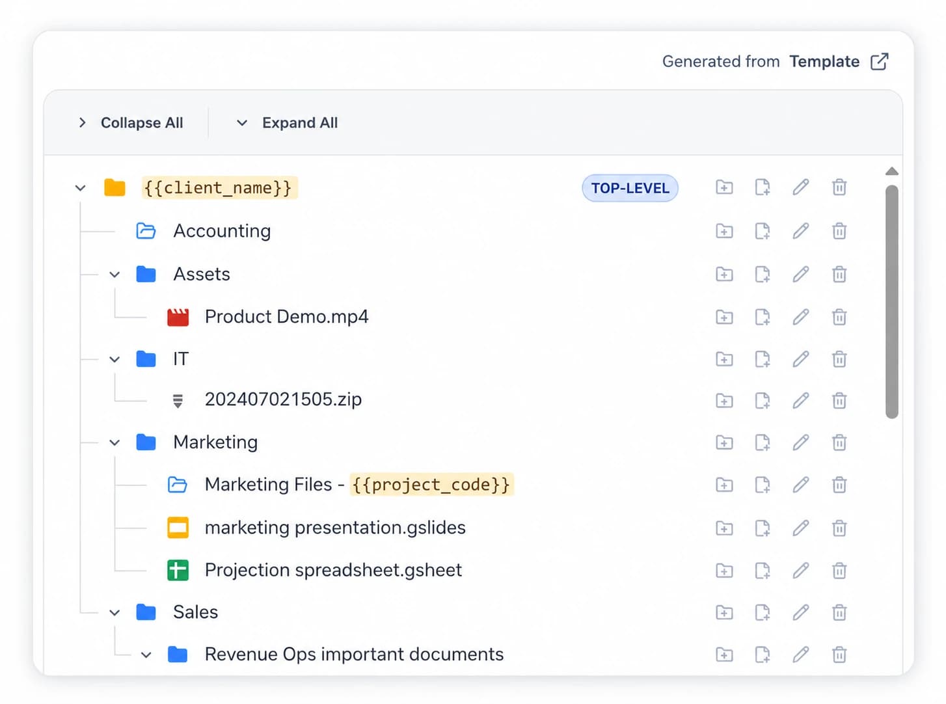Add file next to Projection spreadsheet.gsheet
This screenshot has width=946, height=704.
(x=763, y=571)
